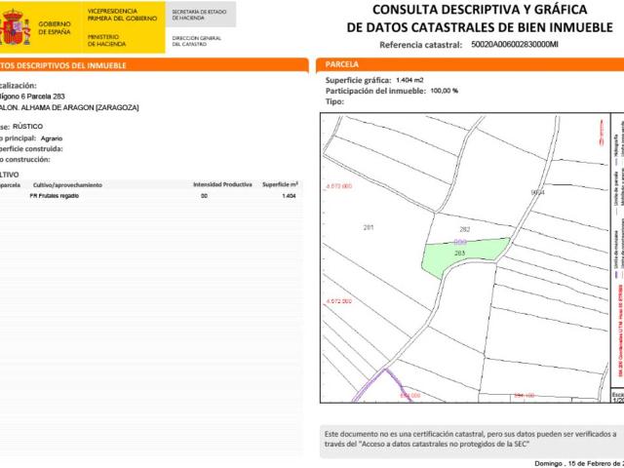The height and width of the screenshot is (468, 624).
Task: Click 'Polígono 6 Parcela 283' location text
Action: coord(32,97)
